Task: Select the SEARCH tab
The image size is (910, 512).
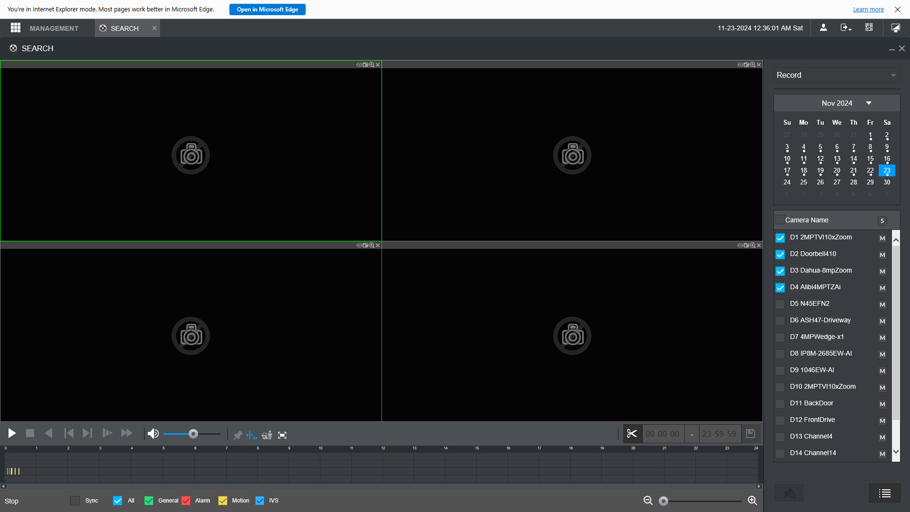Action: coord(125,28)
